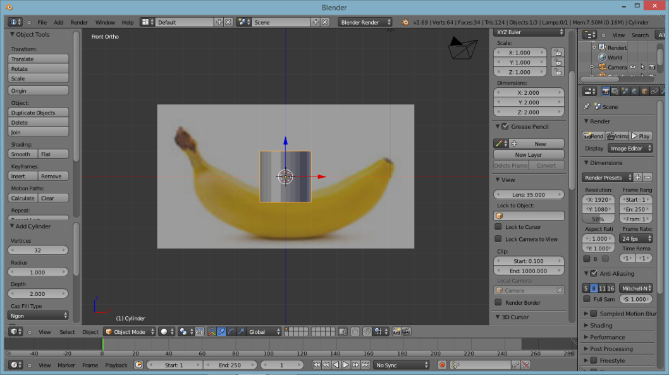Image resolution: width=669 pixels, height=375 pixels.
Task: Open the Render menu in top bar
Action: [79, 22]
